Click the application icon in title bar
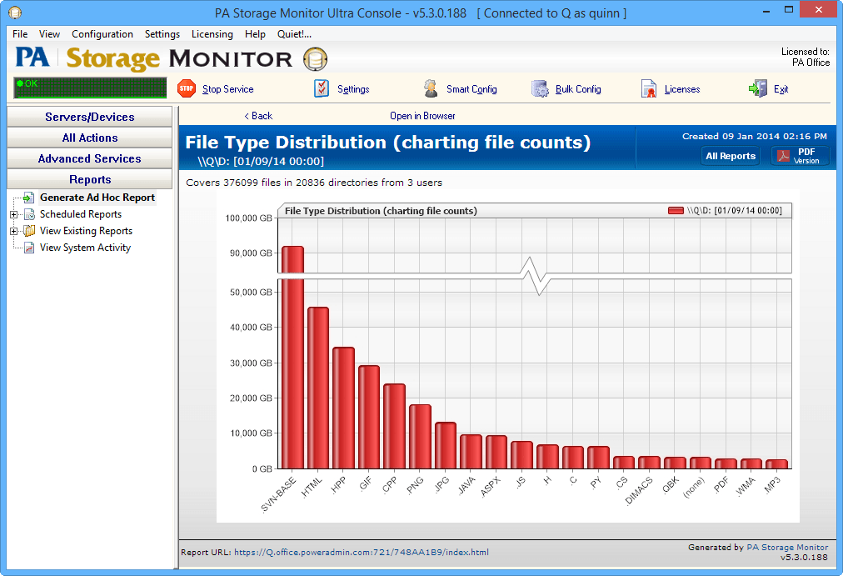 [15, 12]
